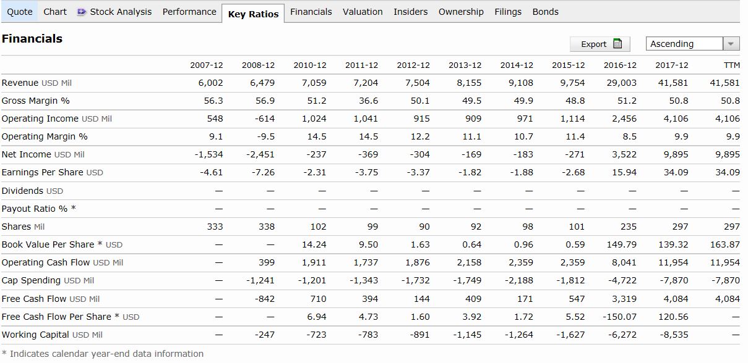Click the Stock Analysis tab label

coord(121,12)
